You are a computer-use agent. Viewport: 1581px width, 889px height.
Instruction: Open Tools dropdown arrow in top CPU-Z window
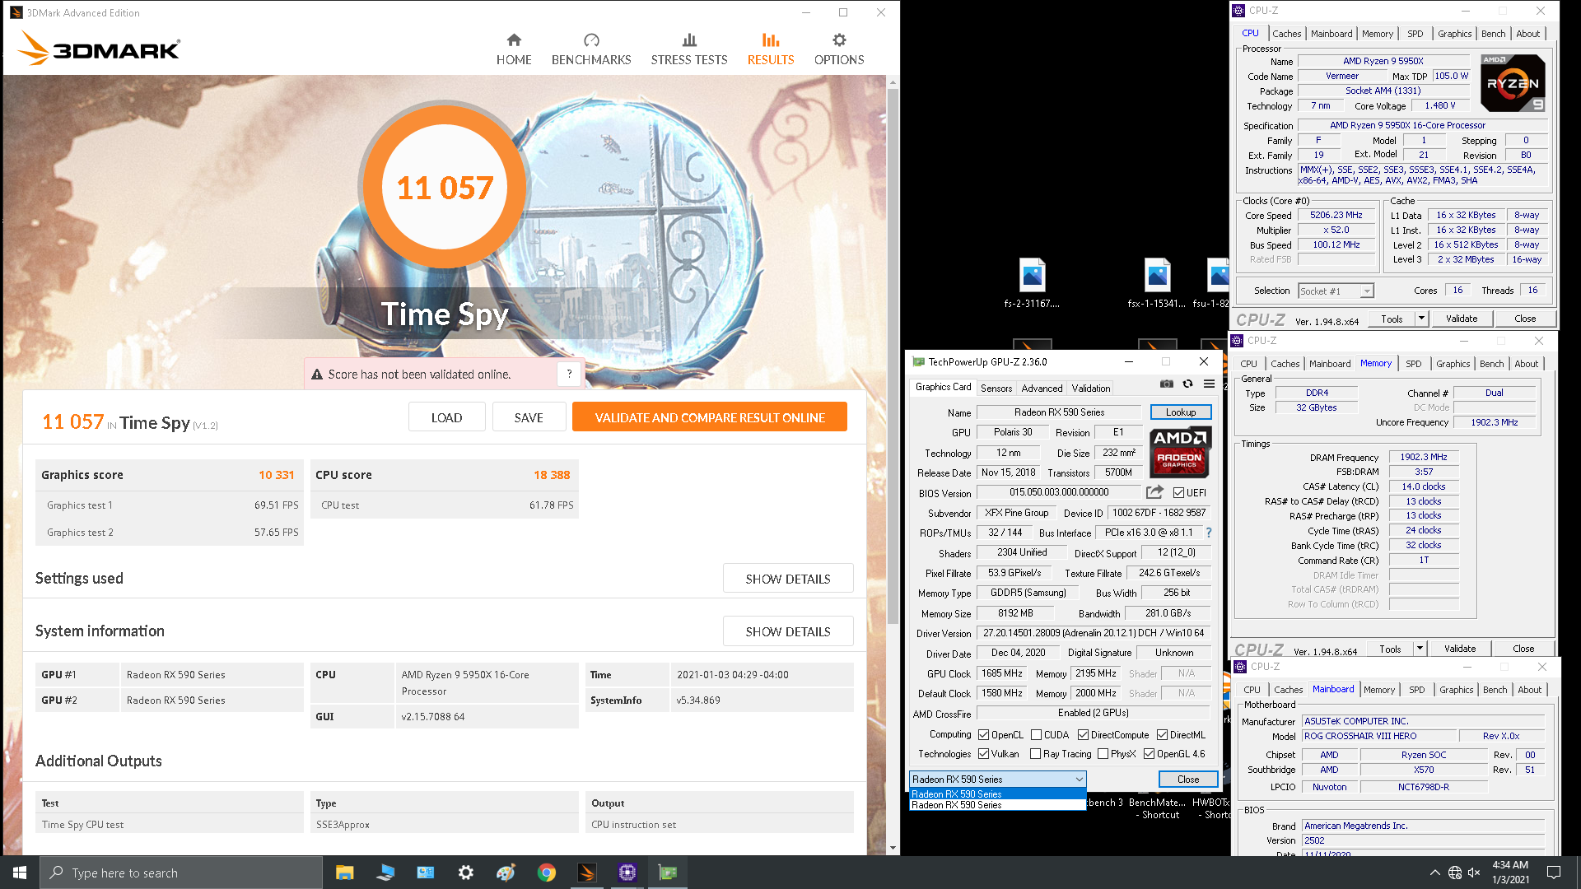point(1420,318)
